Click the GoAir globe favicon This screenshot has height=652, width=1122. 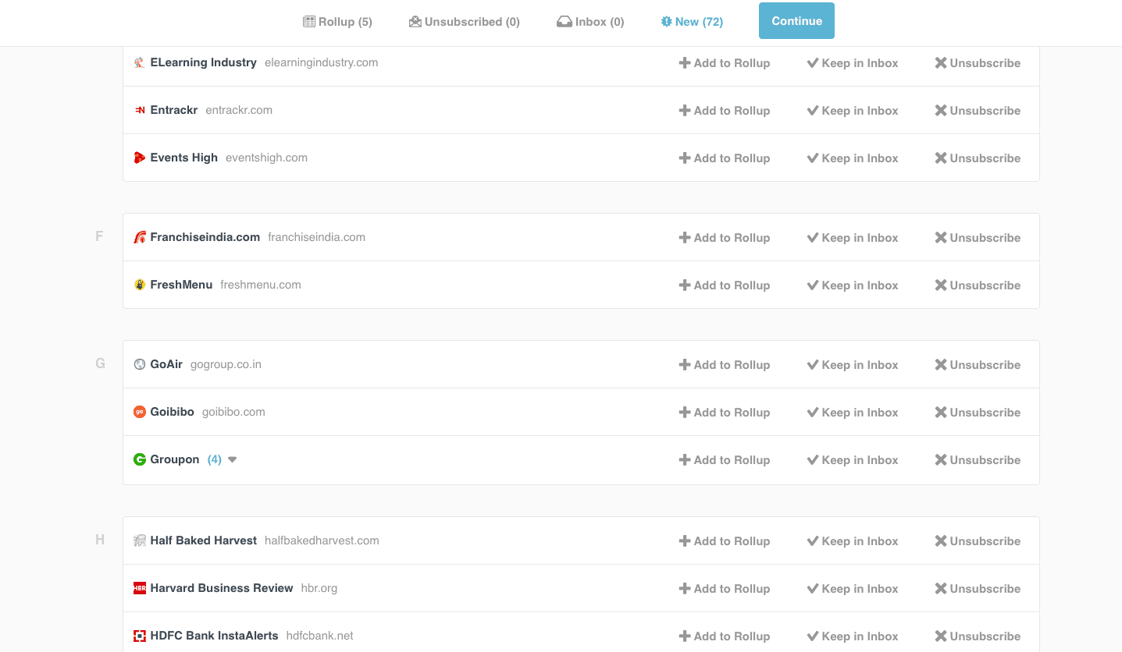point(140,364)
